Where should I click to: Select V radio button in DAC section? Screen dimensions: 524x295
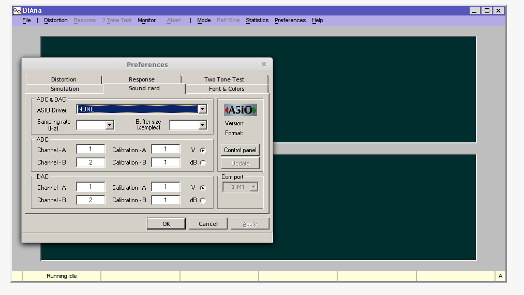pos(203,188)
